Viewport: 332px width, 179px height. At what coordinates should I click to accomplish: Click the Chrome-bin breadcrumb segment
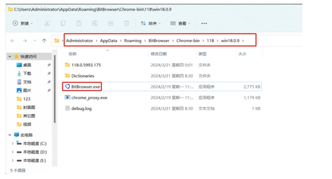188,41
